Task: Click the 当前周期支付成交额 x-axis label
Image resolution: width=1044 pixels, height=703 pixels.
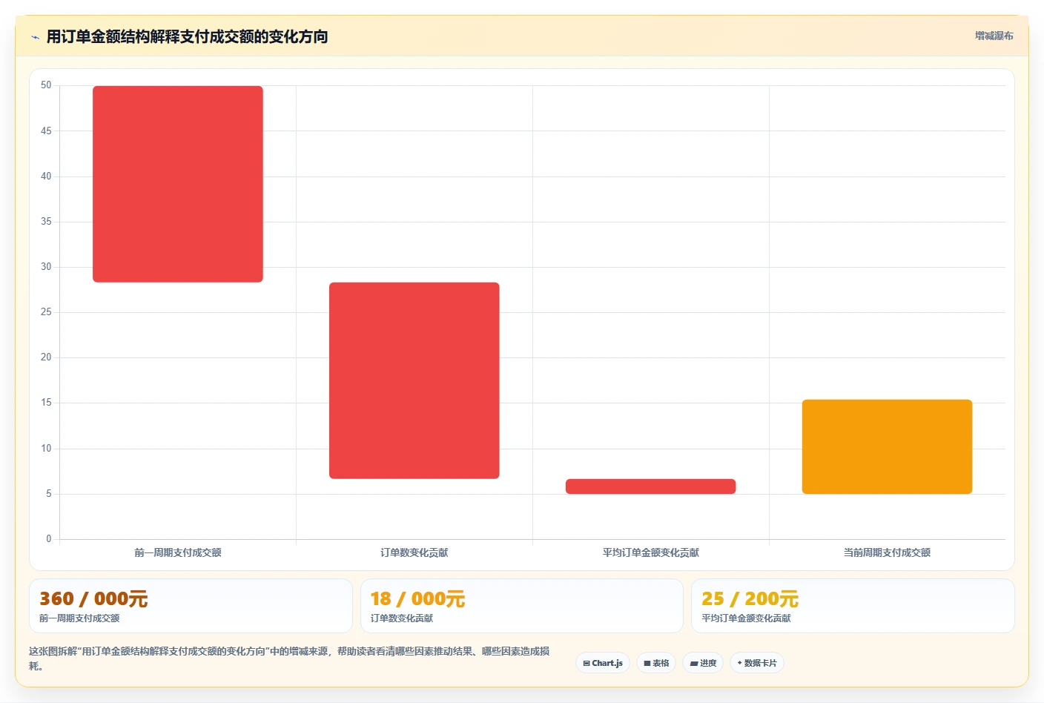Action: (887, 552)
